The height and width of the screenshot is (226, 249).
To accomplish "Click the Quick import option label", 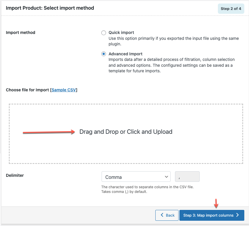I will pyautogui.click(x=121, y=32).
